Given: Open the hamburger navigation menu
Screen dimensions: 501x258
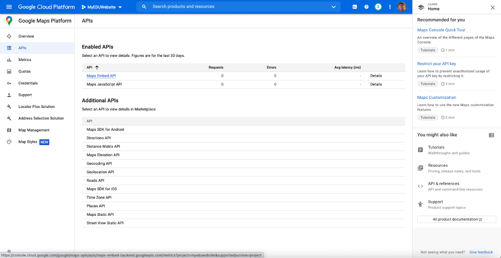Looking at the screenshot, I should coord(9,7).
